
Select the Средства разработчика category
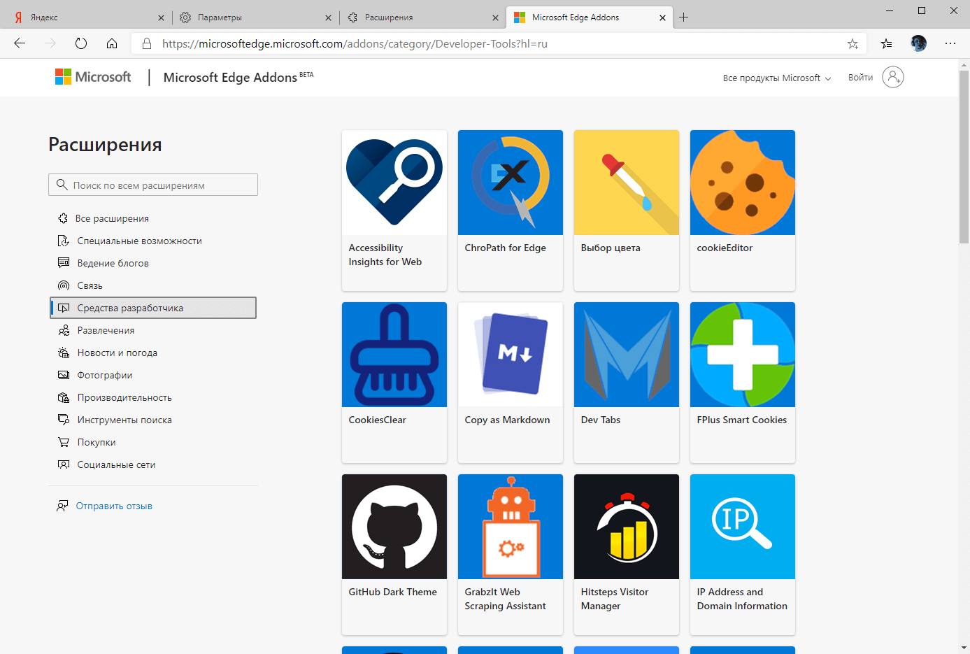point(153,308)
